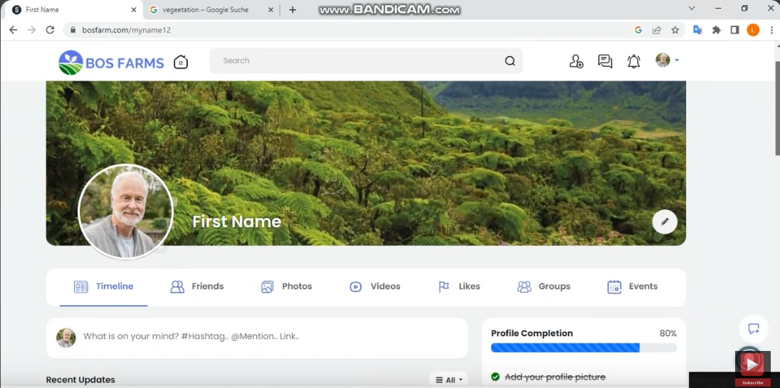Open the messages chat icon
The width and height of the screenshot is (780, 388).
605,61
